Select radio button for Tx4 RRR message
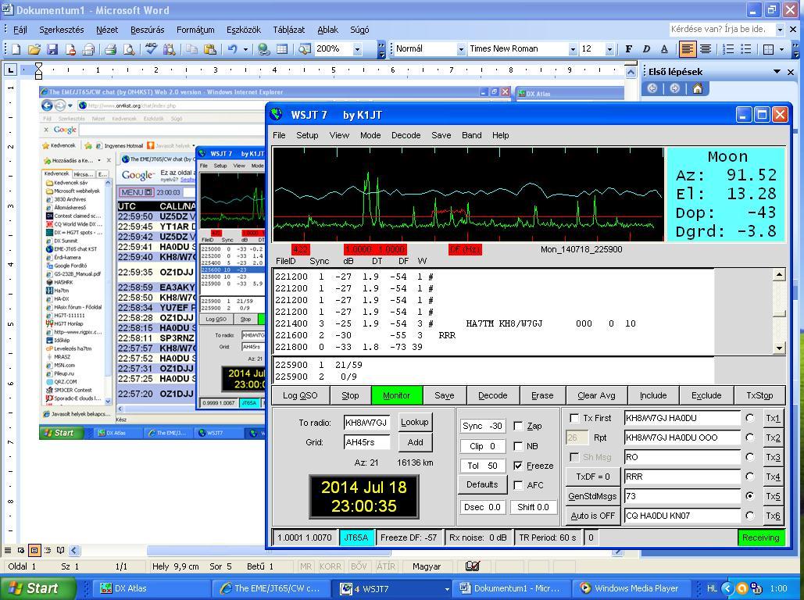This screenshot has width=804, height=600. [x=749, y=477]
